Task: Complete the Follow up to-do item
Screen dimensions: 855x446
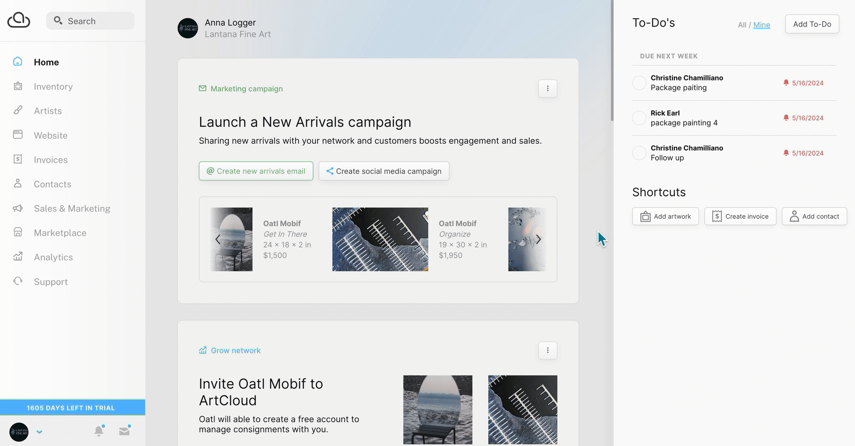Action: pyautogui.click(x=639, y=153)
